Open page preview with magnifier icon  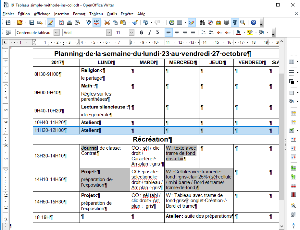click(x=78, y=23)
